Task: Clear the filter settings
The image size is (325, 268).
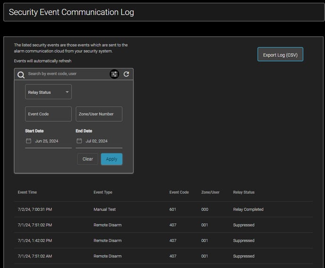Action: 88,159
